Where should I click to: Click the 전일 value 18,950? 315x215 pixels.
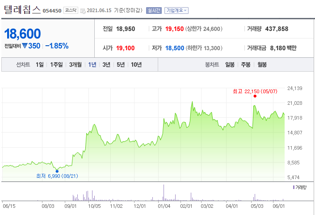pyautogui.click(x=126, y=29)
